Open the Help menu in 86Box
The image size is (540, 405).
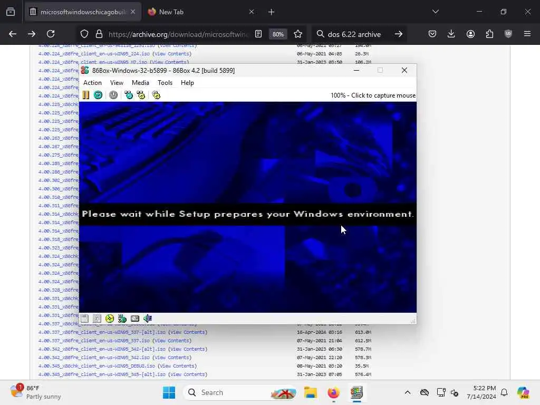(187, 83)
